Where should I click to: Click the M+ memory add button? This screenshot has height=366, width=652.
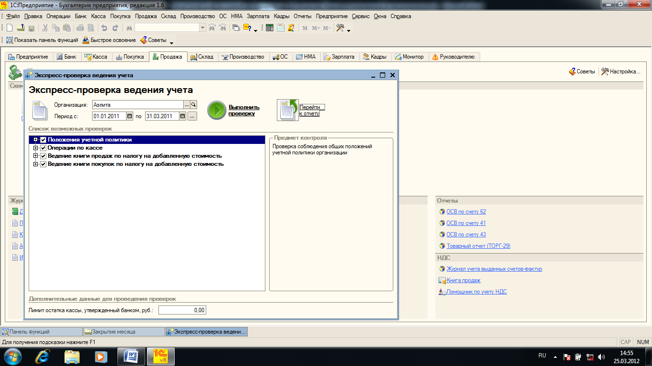315,28
